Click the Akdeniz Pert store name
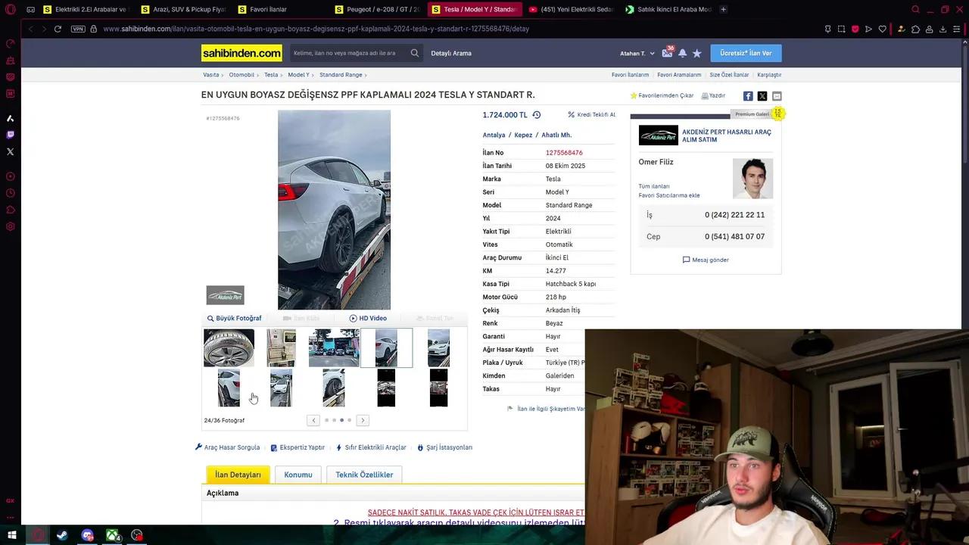969x545 pixels. click(x=727, y=135)
